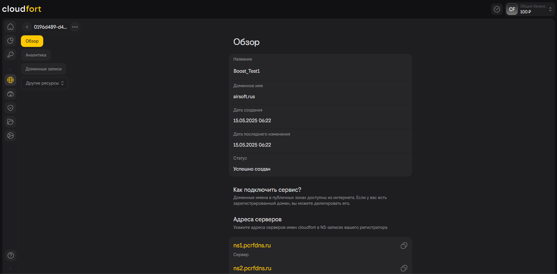Click the shield protection icon in sidebar

[x=10, y=108]
